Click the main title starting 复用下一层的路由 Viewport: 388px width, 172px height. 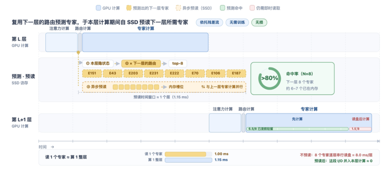pyautogui.click(x=100, y=22)
